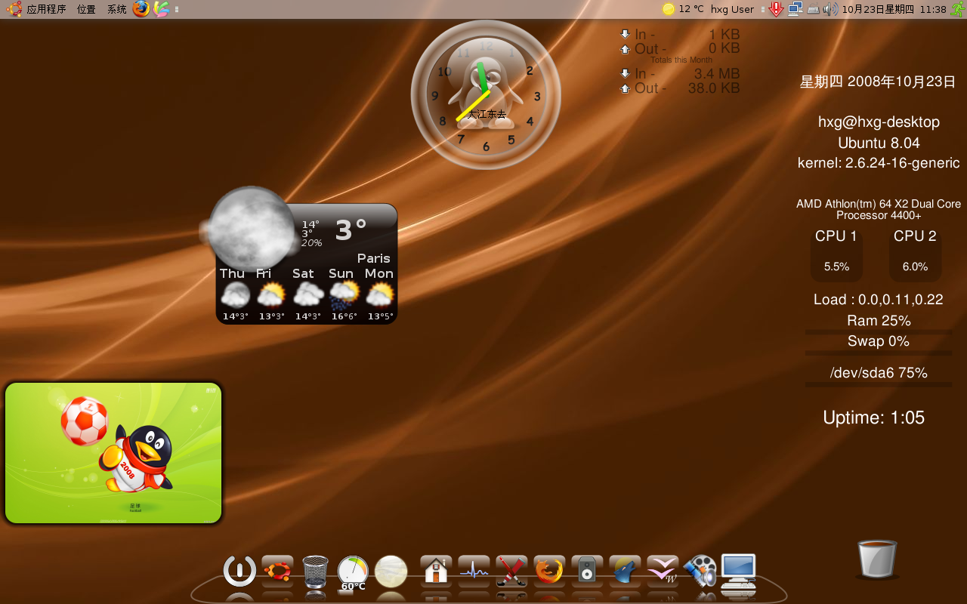
Task: Click the keyboard input method tray icon
Action: (813, 10)
